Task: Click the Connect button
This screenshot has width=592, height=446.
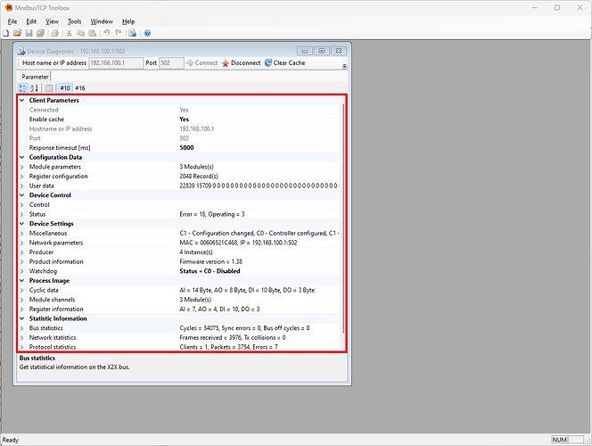Action: tap(202, 63)
